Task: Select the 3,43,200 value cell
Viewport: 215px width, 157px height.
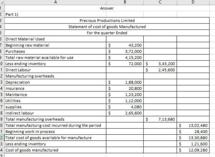Action: pyautogui.click(x=160, y=64)
